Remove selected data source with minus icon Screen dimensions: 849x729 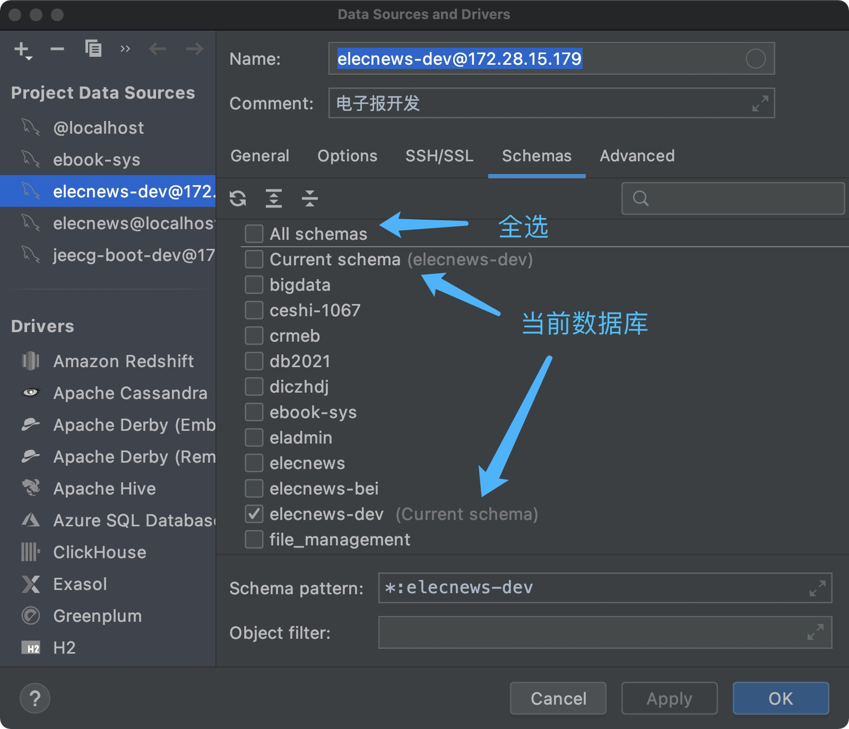(57, 49)
